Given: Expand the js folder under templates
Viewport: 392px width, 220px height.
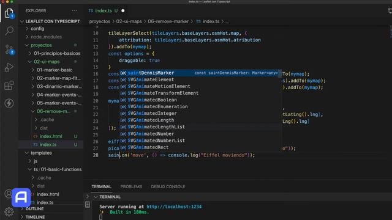Looking at the screenshot, I should click(51, 161).
